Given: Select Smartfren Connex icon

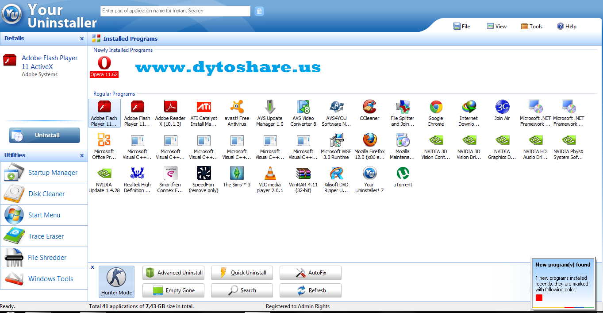Looking at the screenshot, I should [170, 179].
